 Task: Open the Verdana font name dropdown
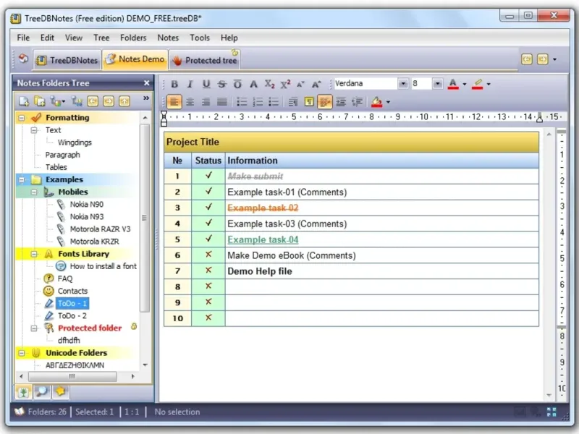[403, 84]
